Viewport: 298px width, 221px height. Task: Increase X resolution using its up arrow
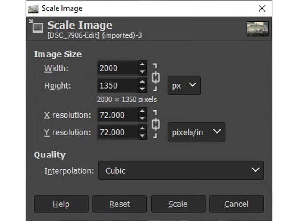(x=142, y=112)
